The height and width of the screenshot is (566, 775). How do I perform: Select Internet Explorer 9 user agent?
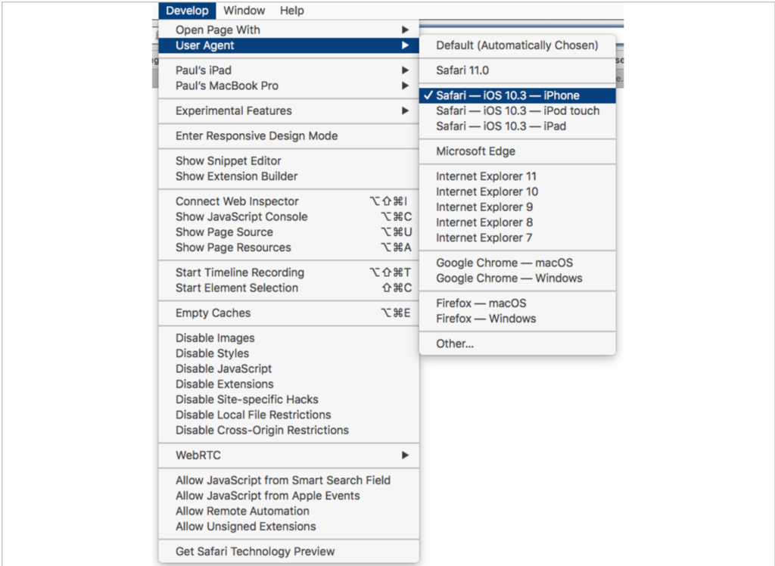click(x=518, y=207)
